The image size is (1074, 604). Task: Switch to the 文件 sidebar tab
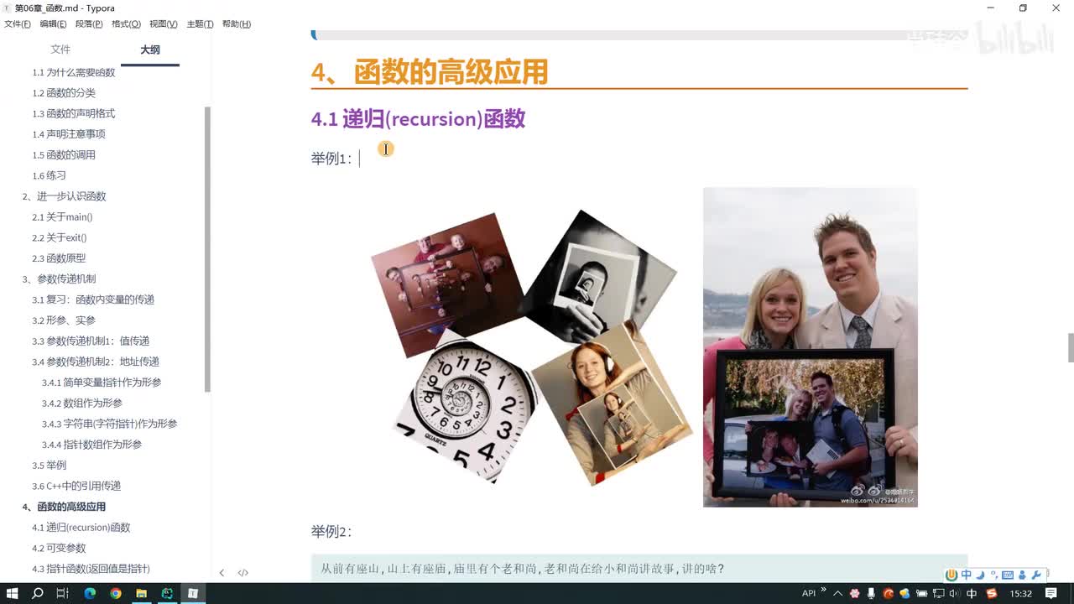[x=60, y=49]
